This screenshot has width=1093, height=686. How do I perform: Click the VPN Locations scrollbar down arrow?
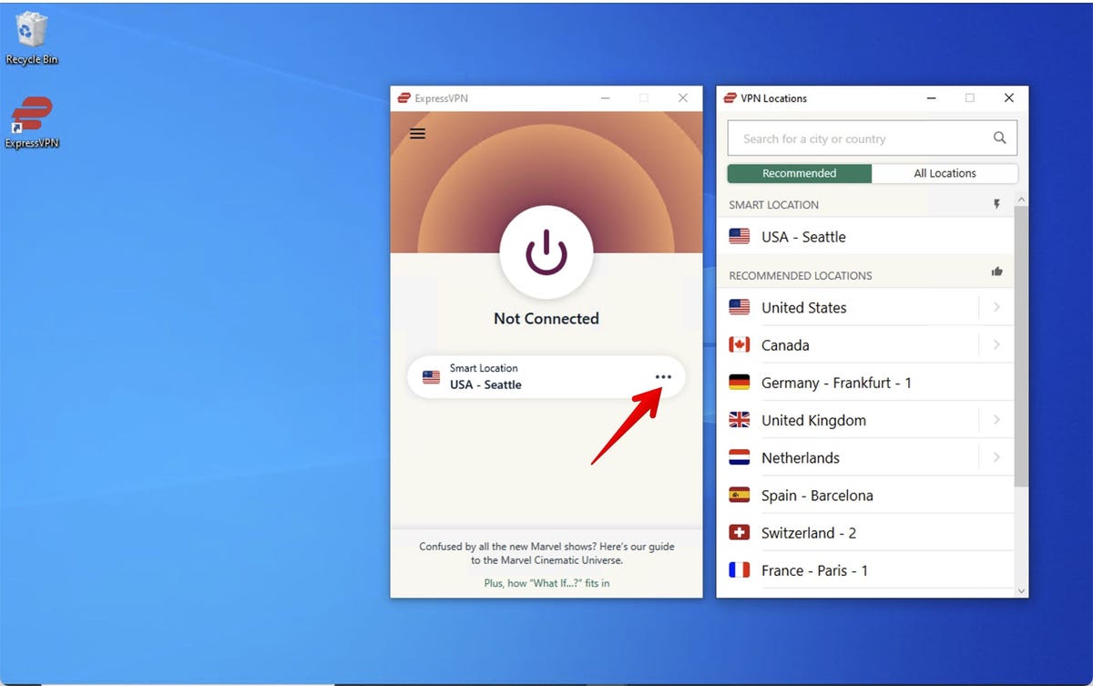coord(1021,590)
